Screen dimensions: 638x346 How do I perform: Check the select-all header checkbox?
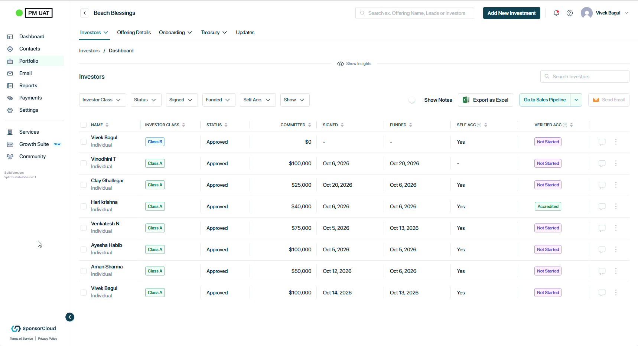click(x=84, y=125)
